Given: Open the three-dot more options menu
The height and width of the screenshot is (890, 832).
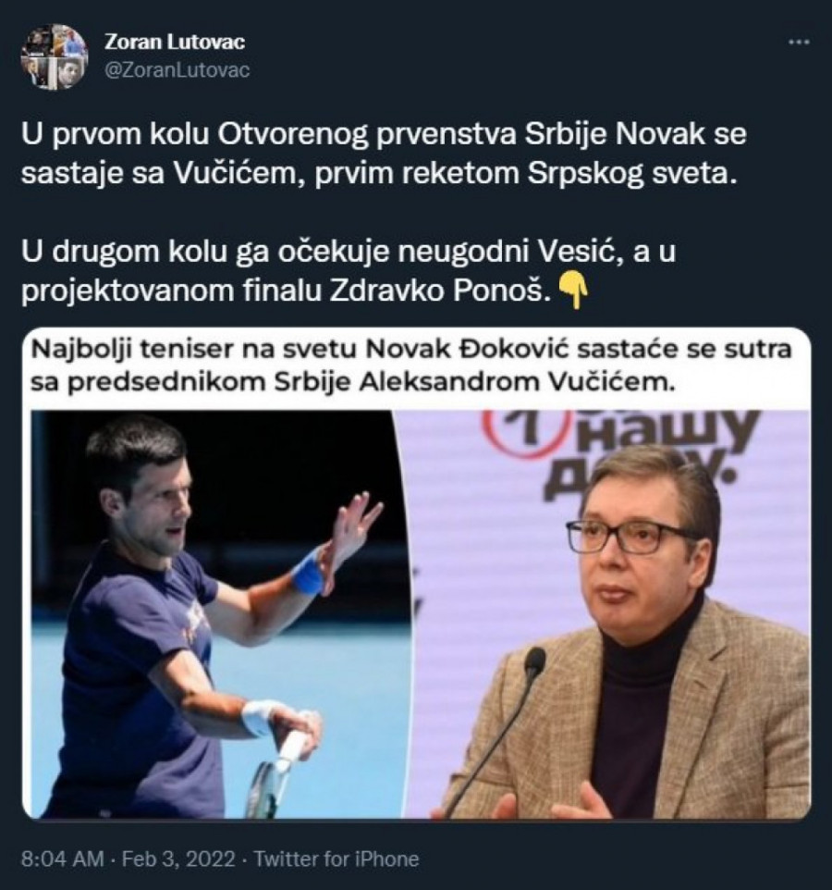Looking at the screenshot, I should pyautogui.click(x=799, y=42).
